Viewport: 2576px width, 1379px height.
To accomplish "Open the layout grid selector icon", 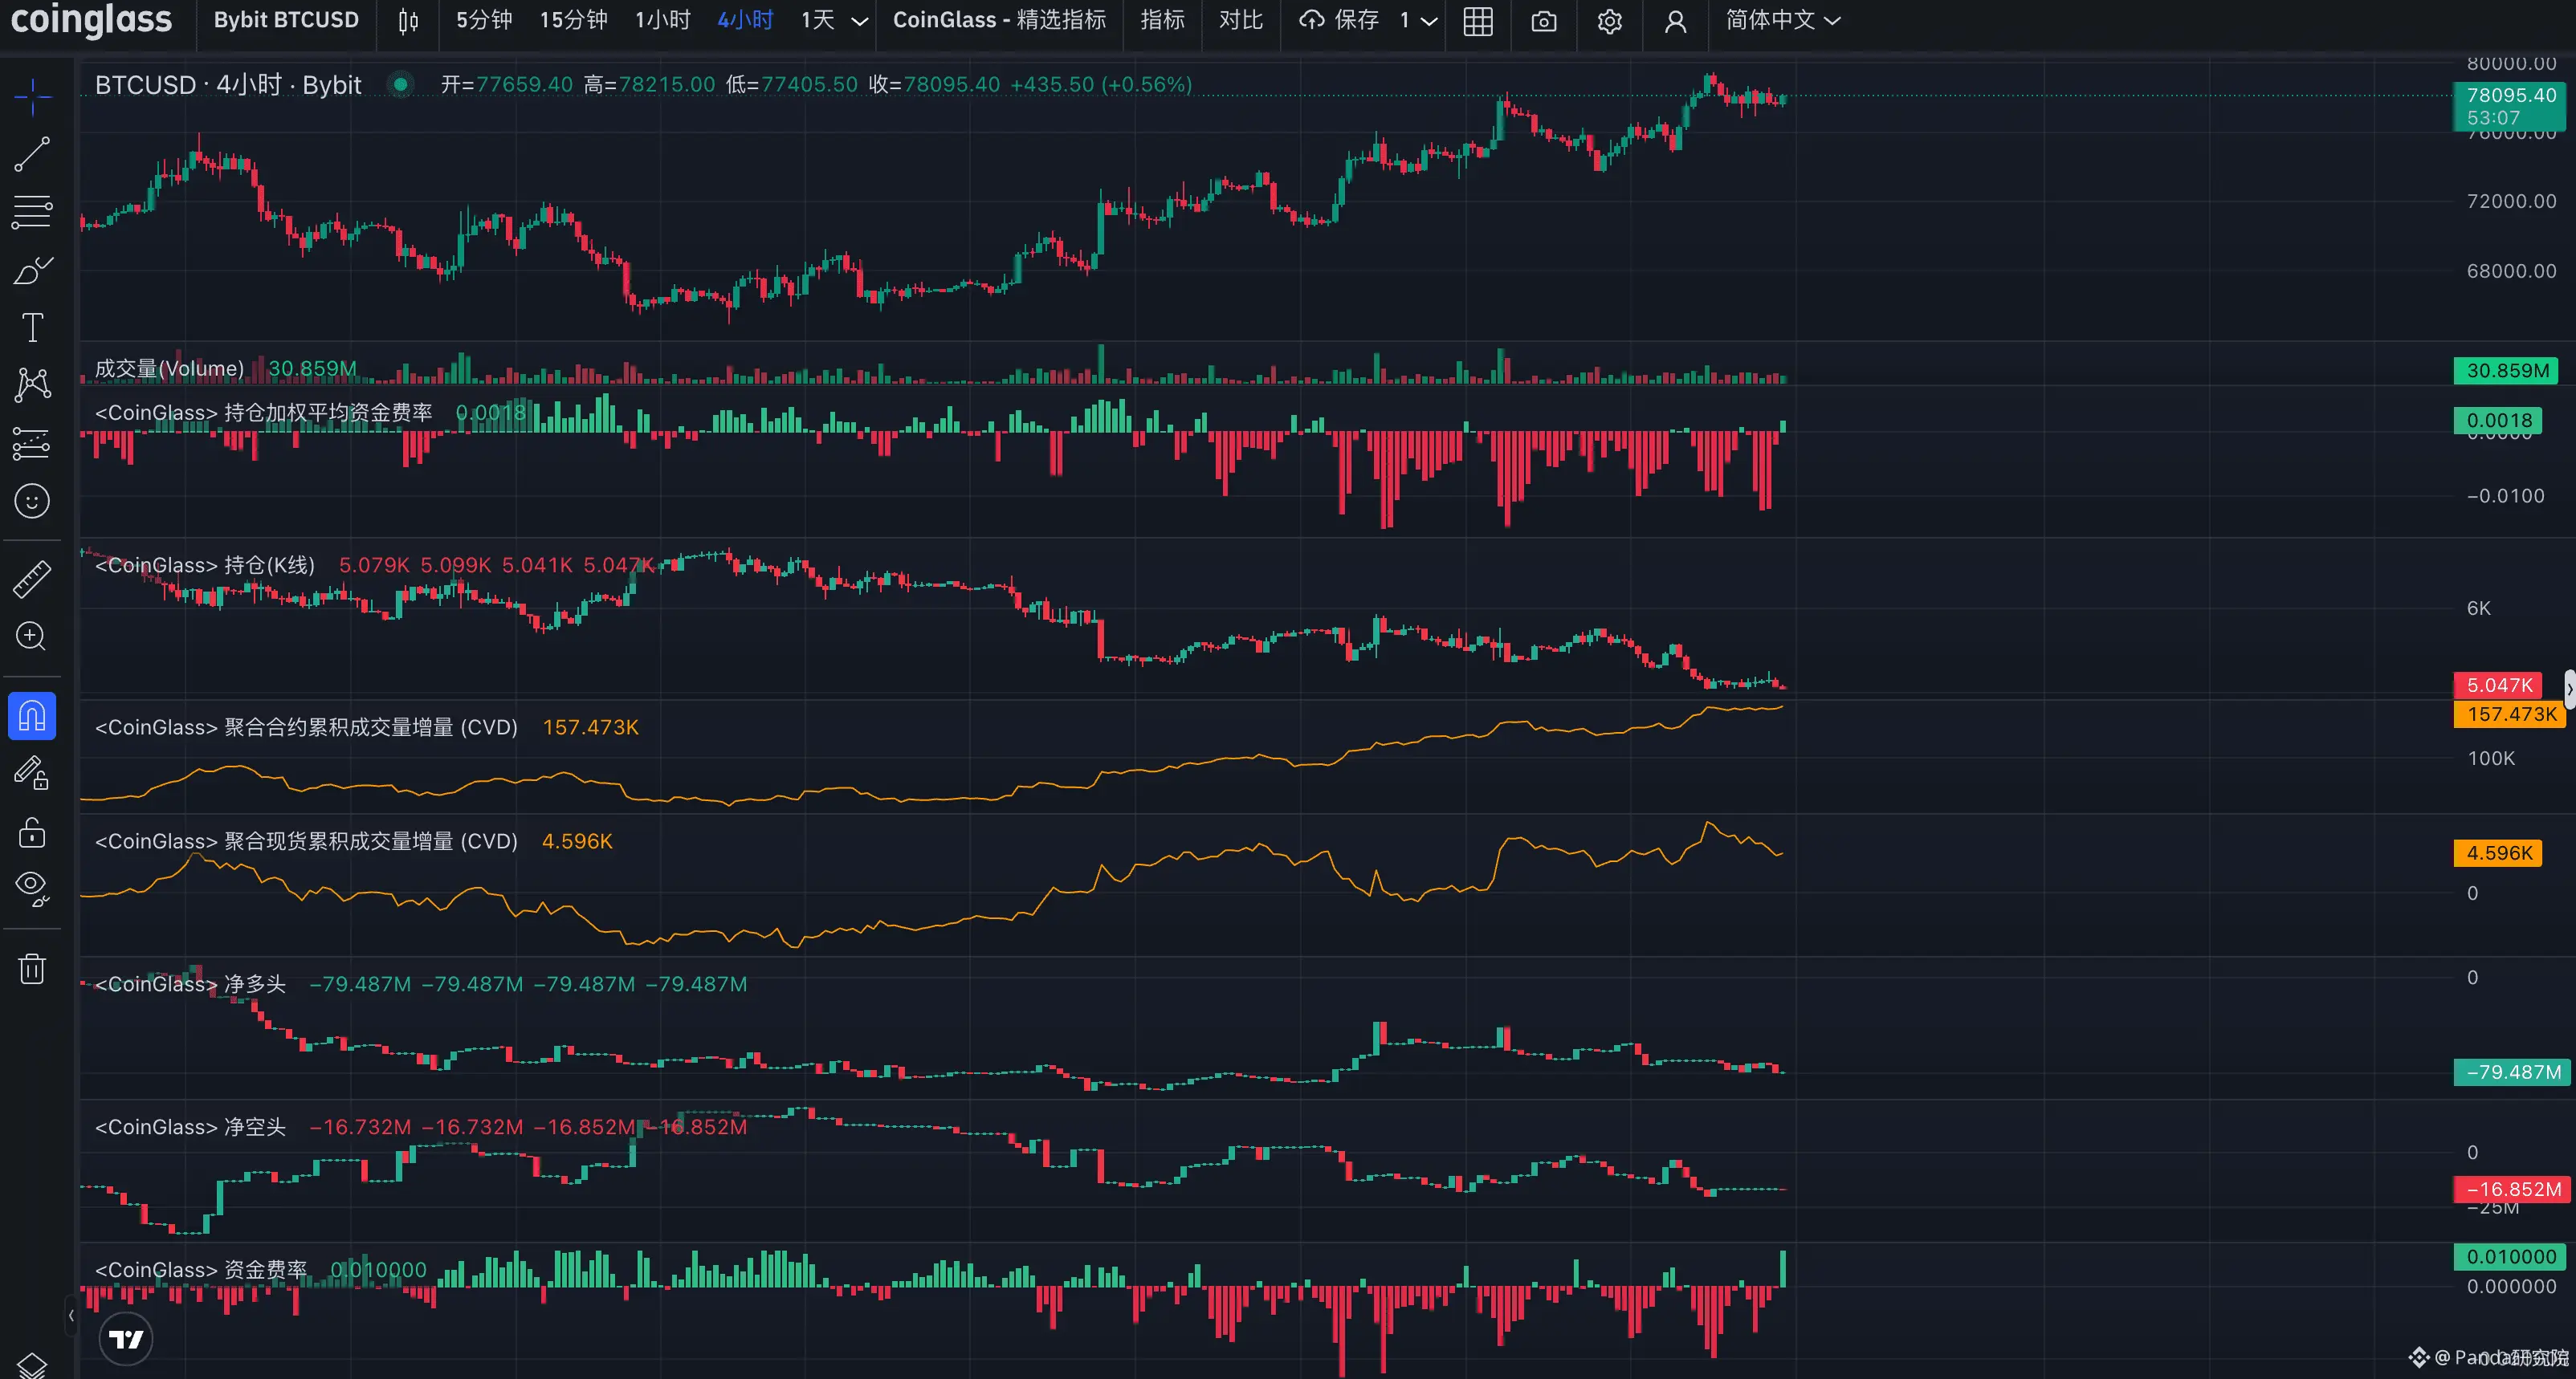I will (1477, 21).
